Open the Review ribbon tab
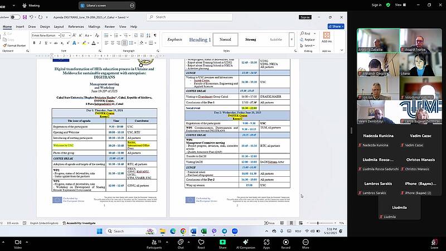Viewport: 446px width, 251px height. tap(109, 26)
